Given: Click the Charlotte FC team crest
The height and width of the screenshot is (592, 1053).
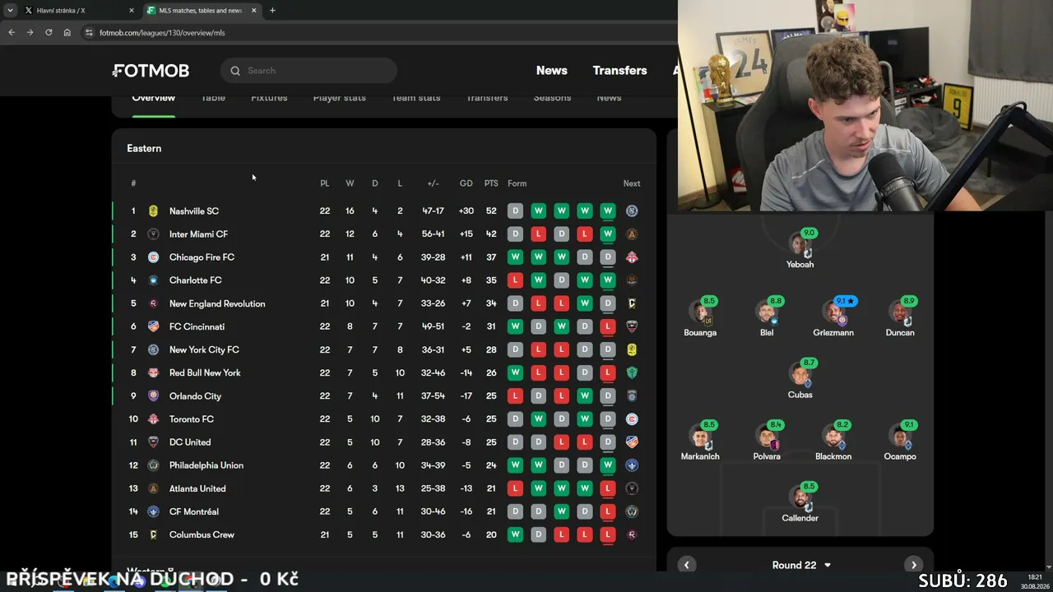Looking at the screenshot, I should click(x=153, y=280).
